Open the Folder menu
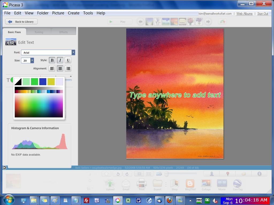Viewport: 274px width, 205px height. [43, 13]
